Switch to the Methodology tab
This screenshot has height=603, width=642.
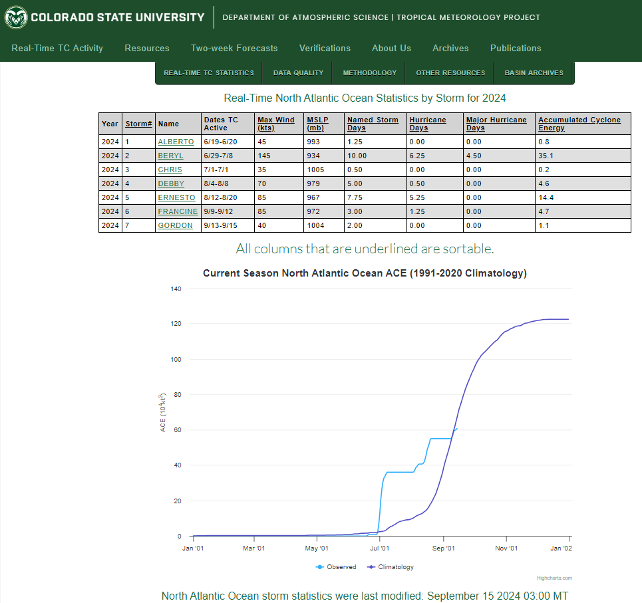click(x=370, y=73)
